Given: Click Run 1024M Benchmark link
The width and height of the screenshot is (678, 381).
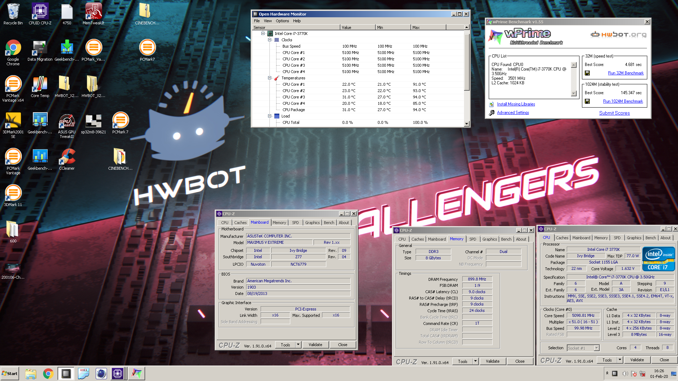Looking at the screenshot, I should [x=623, y=101].
